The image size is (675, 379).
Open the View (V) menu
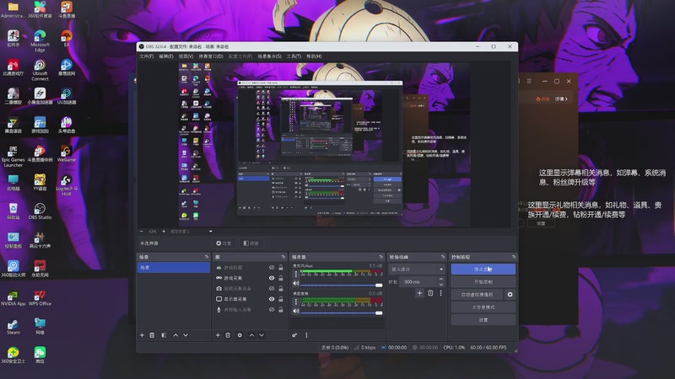[186, 56]
